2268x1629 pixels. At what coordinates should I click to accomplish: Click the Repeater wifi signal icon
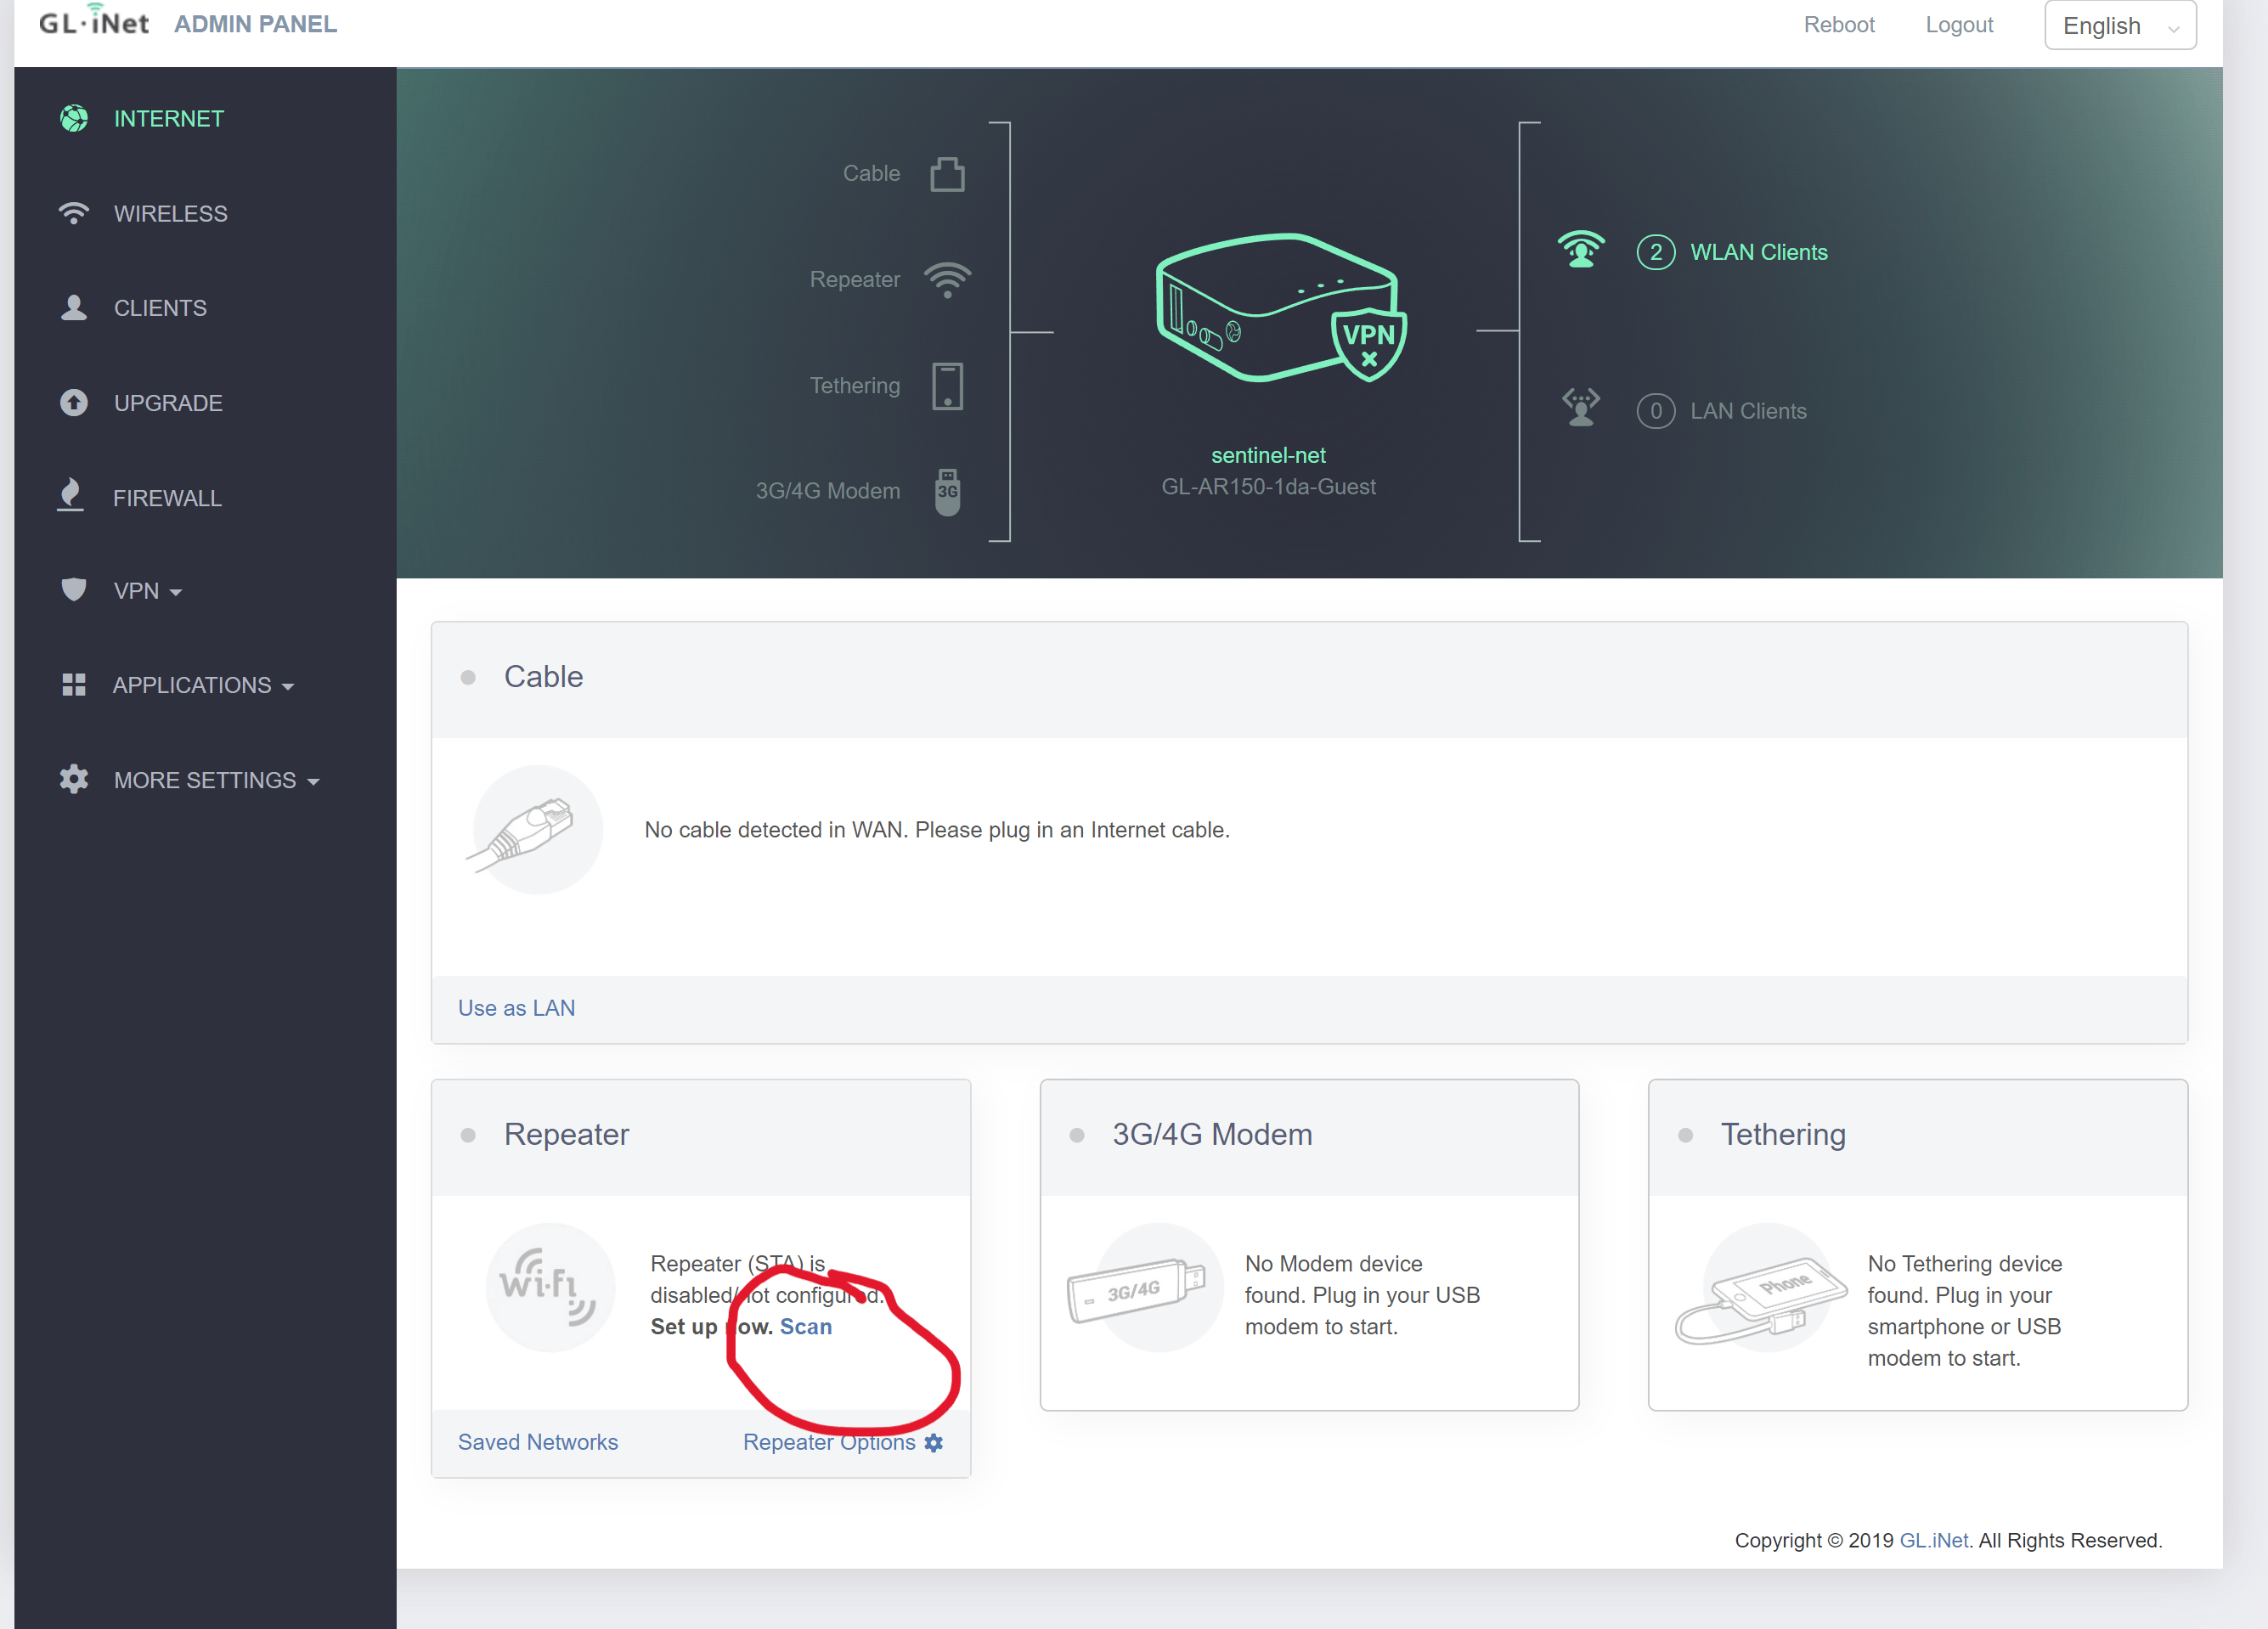coord(946,280)
